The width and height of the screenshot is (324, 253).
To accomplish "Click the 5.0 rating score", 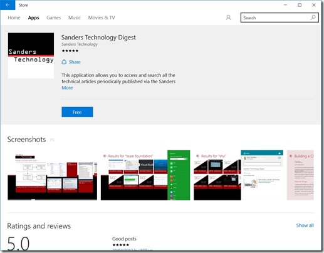I will coord(18,244).
